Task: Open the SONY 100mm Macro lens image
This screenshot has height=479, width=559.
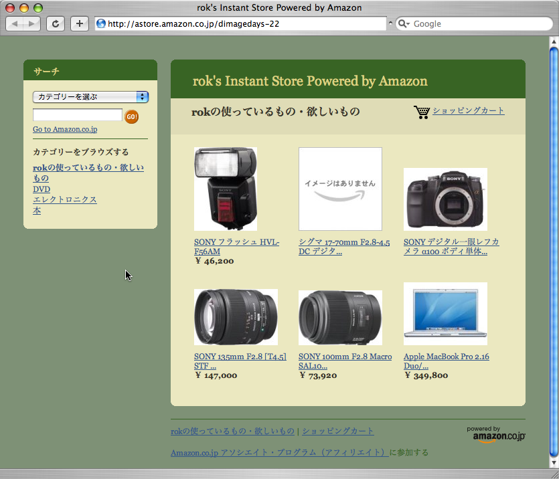Action: (340, 318)
